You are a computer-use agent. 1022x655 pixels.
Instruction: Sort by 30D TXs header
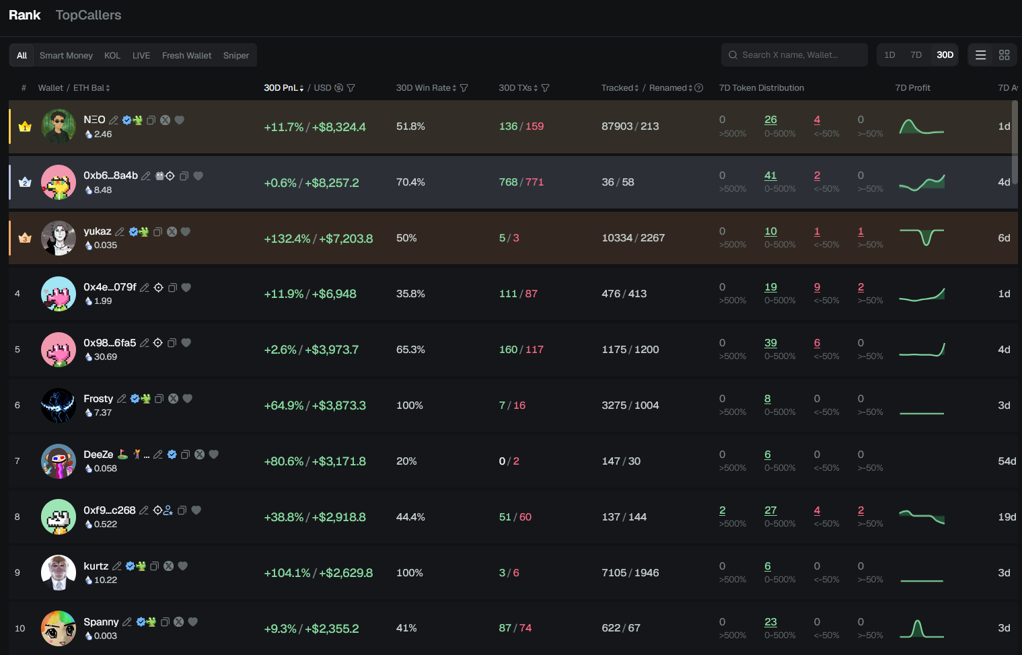pyautogui.click(x=518, y=88)
